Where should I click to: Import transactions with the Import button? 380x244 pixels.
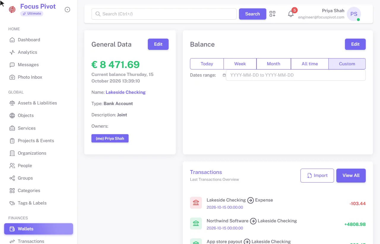[x=317, y=175]
